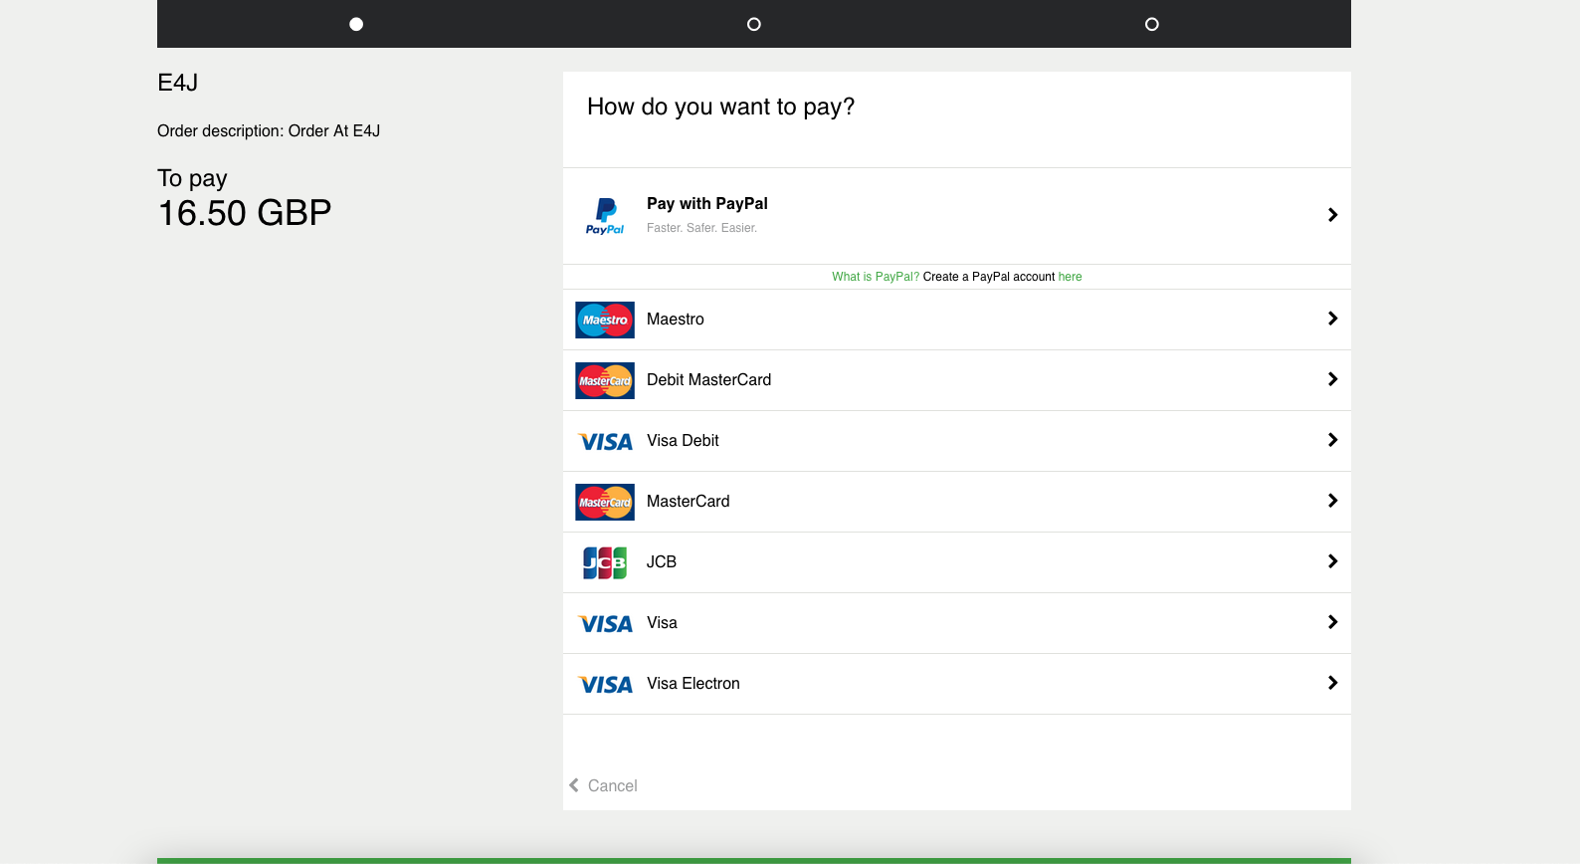Click the Visa Debit logo icon
The height and width of the screenshot is (864, 1580).
[x=605, y=441]
